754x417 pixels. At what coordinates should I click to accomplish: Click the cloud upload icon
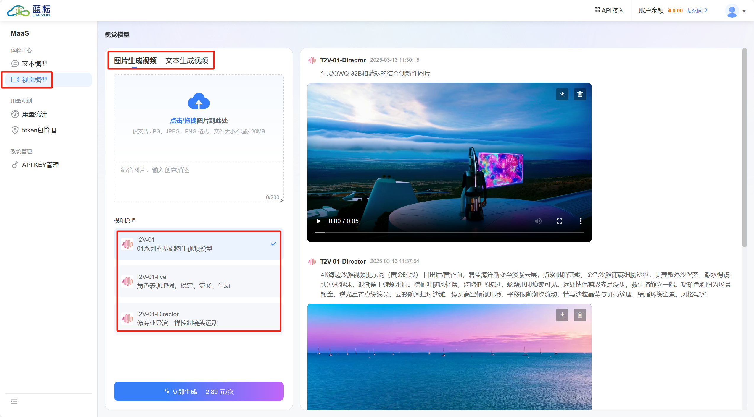point(199,101)
